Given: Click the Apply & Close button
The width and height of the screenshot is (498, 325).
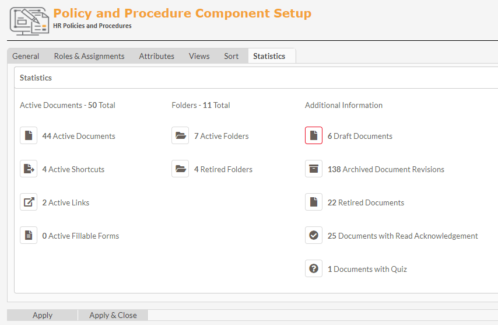Looking at the screenshot, I should (x=113, y=315).
